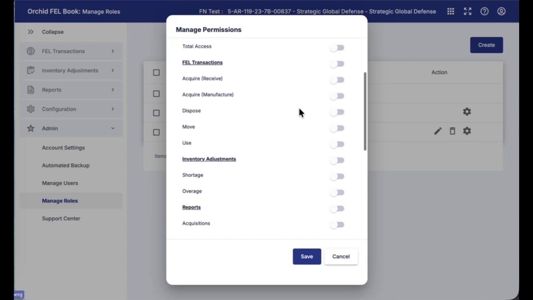Click FEL Transactions heading link in dialog
This screenshot has width=533, height=300.
tap(202, 62)
